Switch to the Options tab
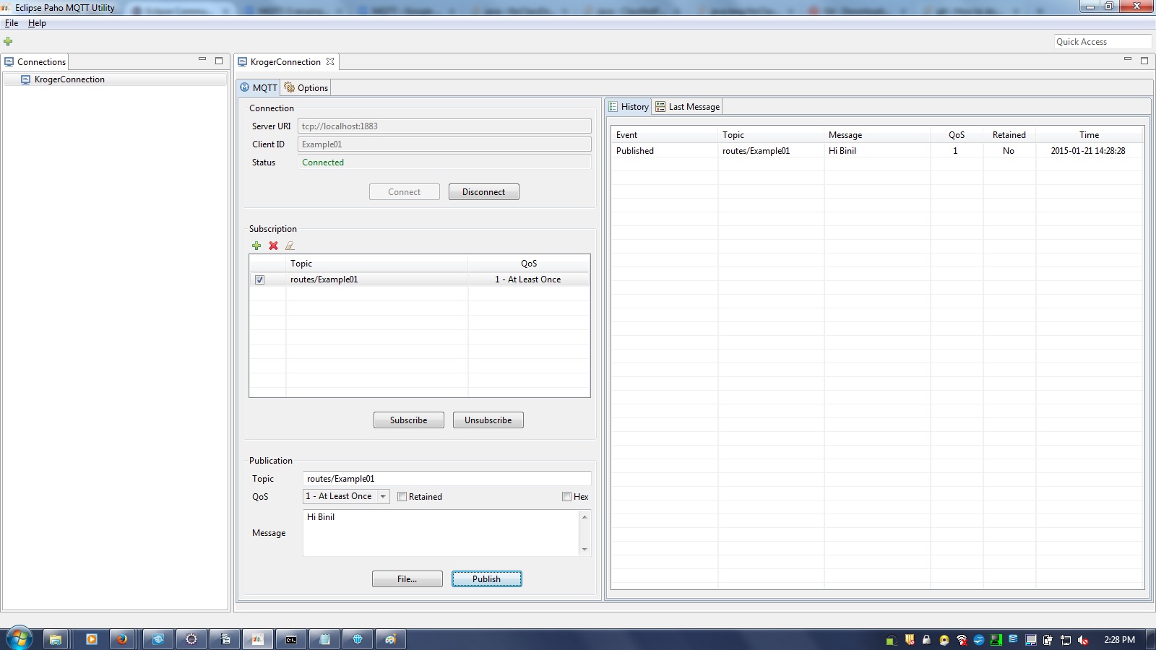The width and height of the screenshot is (1156, 650). pos(306,87)
